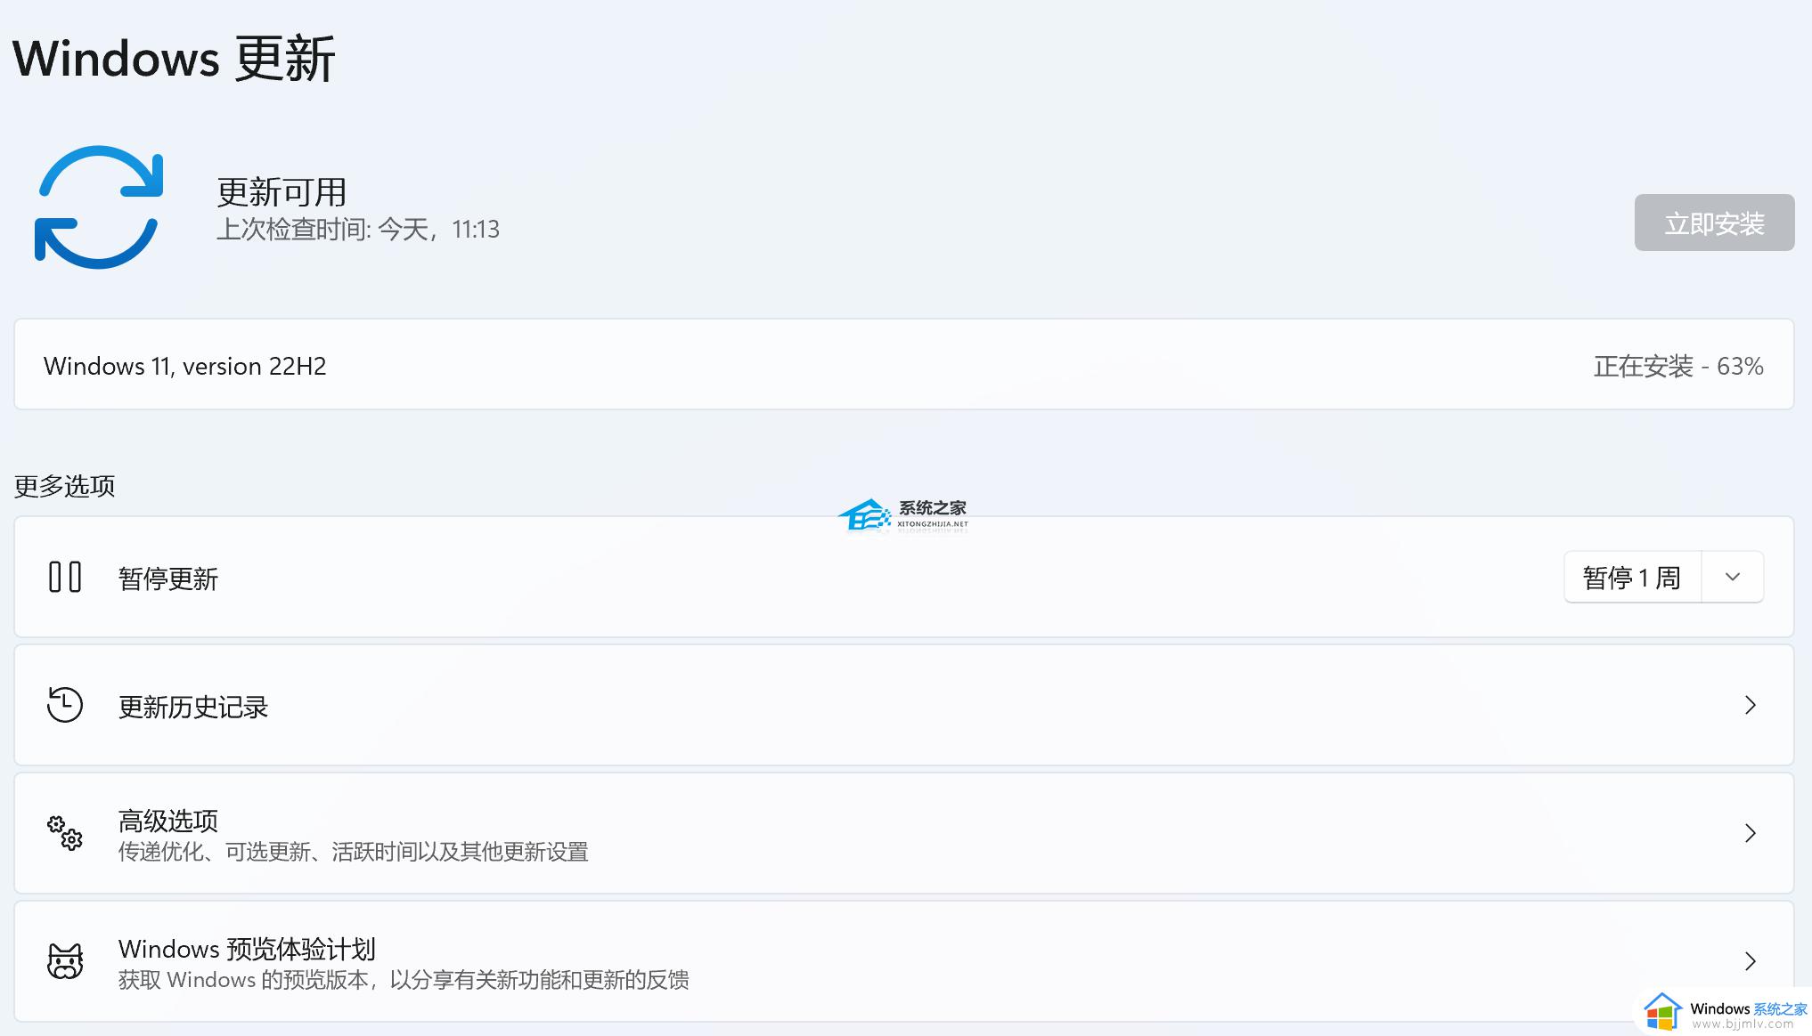Click the 正在安装 - 63% status text
This screenshot has width=1812, height=1036.
tap(1678, 366)
